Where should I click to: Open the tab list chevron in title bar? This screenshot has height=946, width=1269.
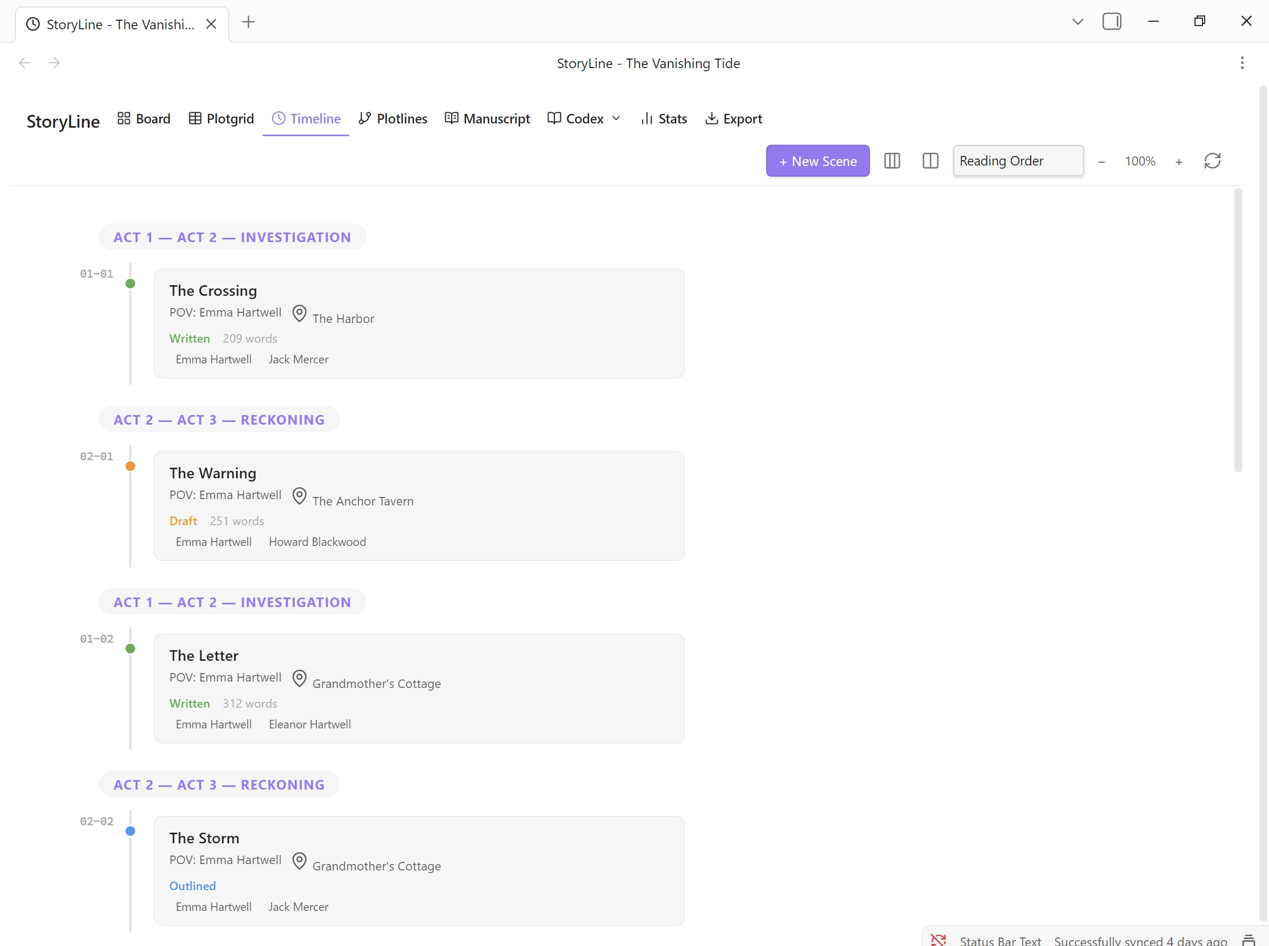pyautogui.click(x=1077, y=22)
